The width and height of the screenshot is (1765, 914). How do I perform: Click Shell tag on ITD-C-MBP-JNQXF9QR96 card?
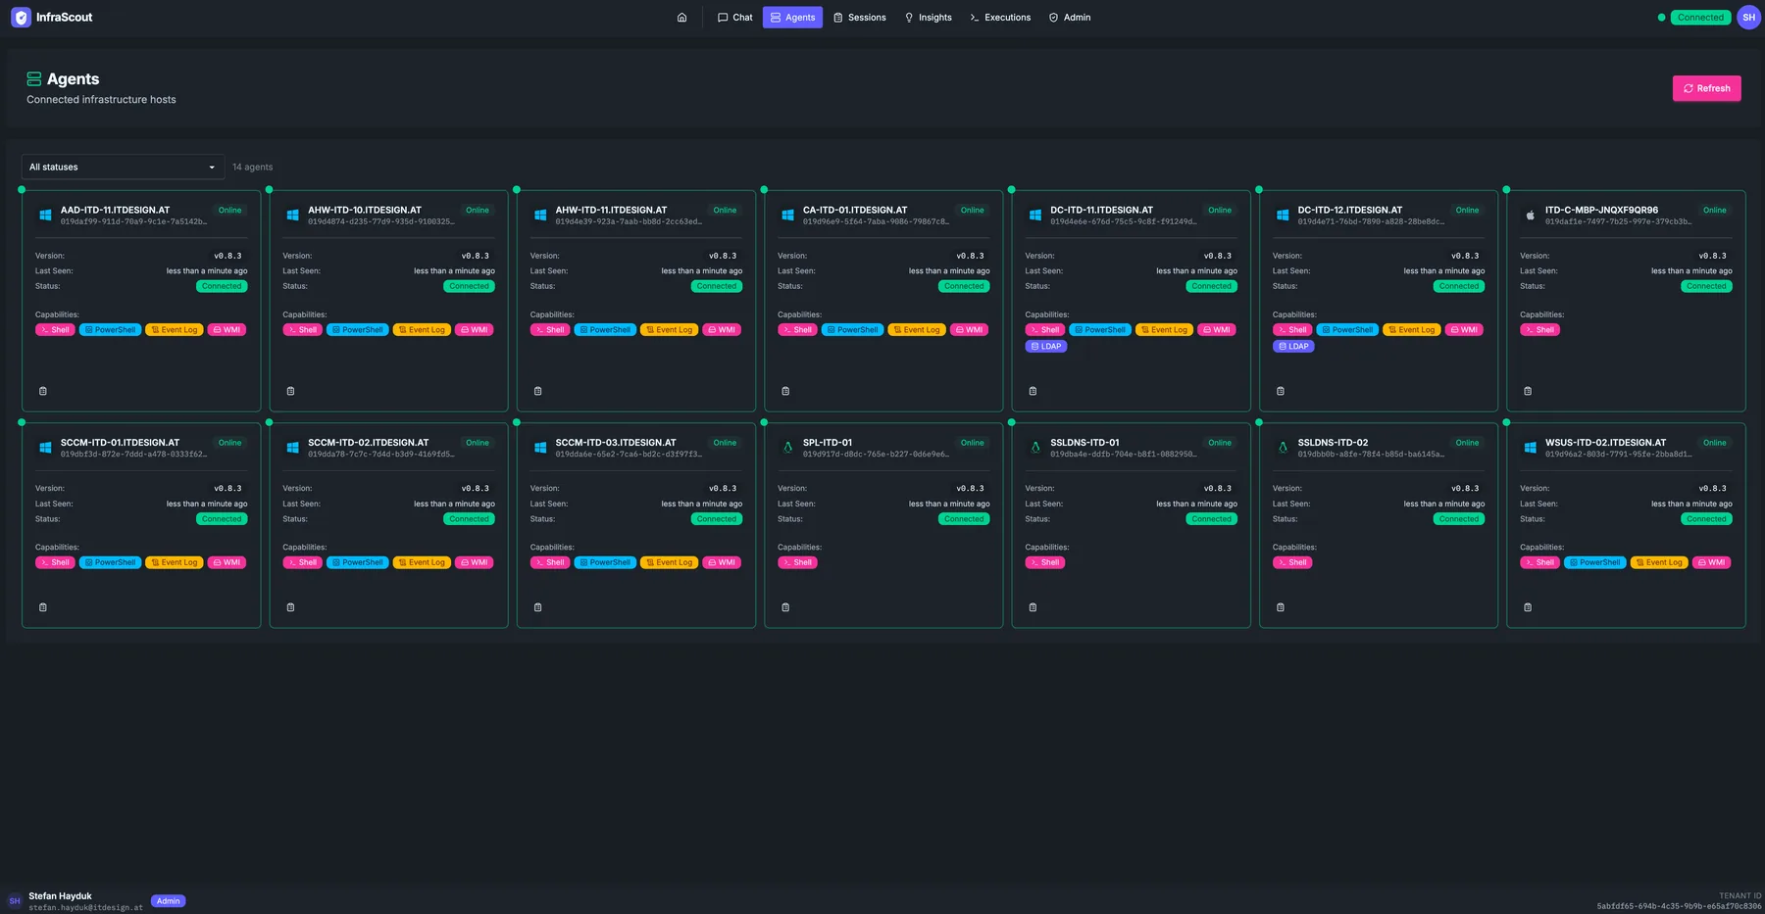click(1539, 330)
